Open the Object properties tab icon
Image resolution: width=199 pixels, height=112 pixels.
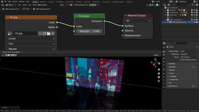point(164,73)
